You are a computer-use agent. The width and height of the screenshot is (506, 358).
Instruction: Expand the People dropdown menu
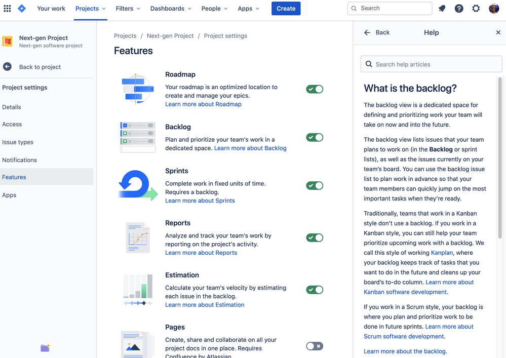click(x=215, y=9)
